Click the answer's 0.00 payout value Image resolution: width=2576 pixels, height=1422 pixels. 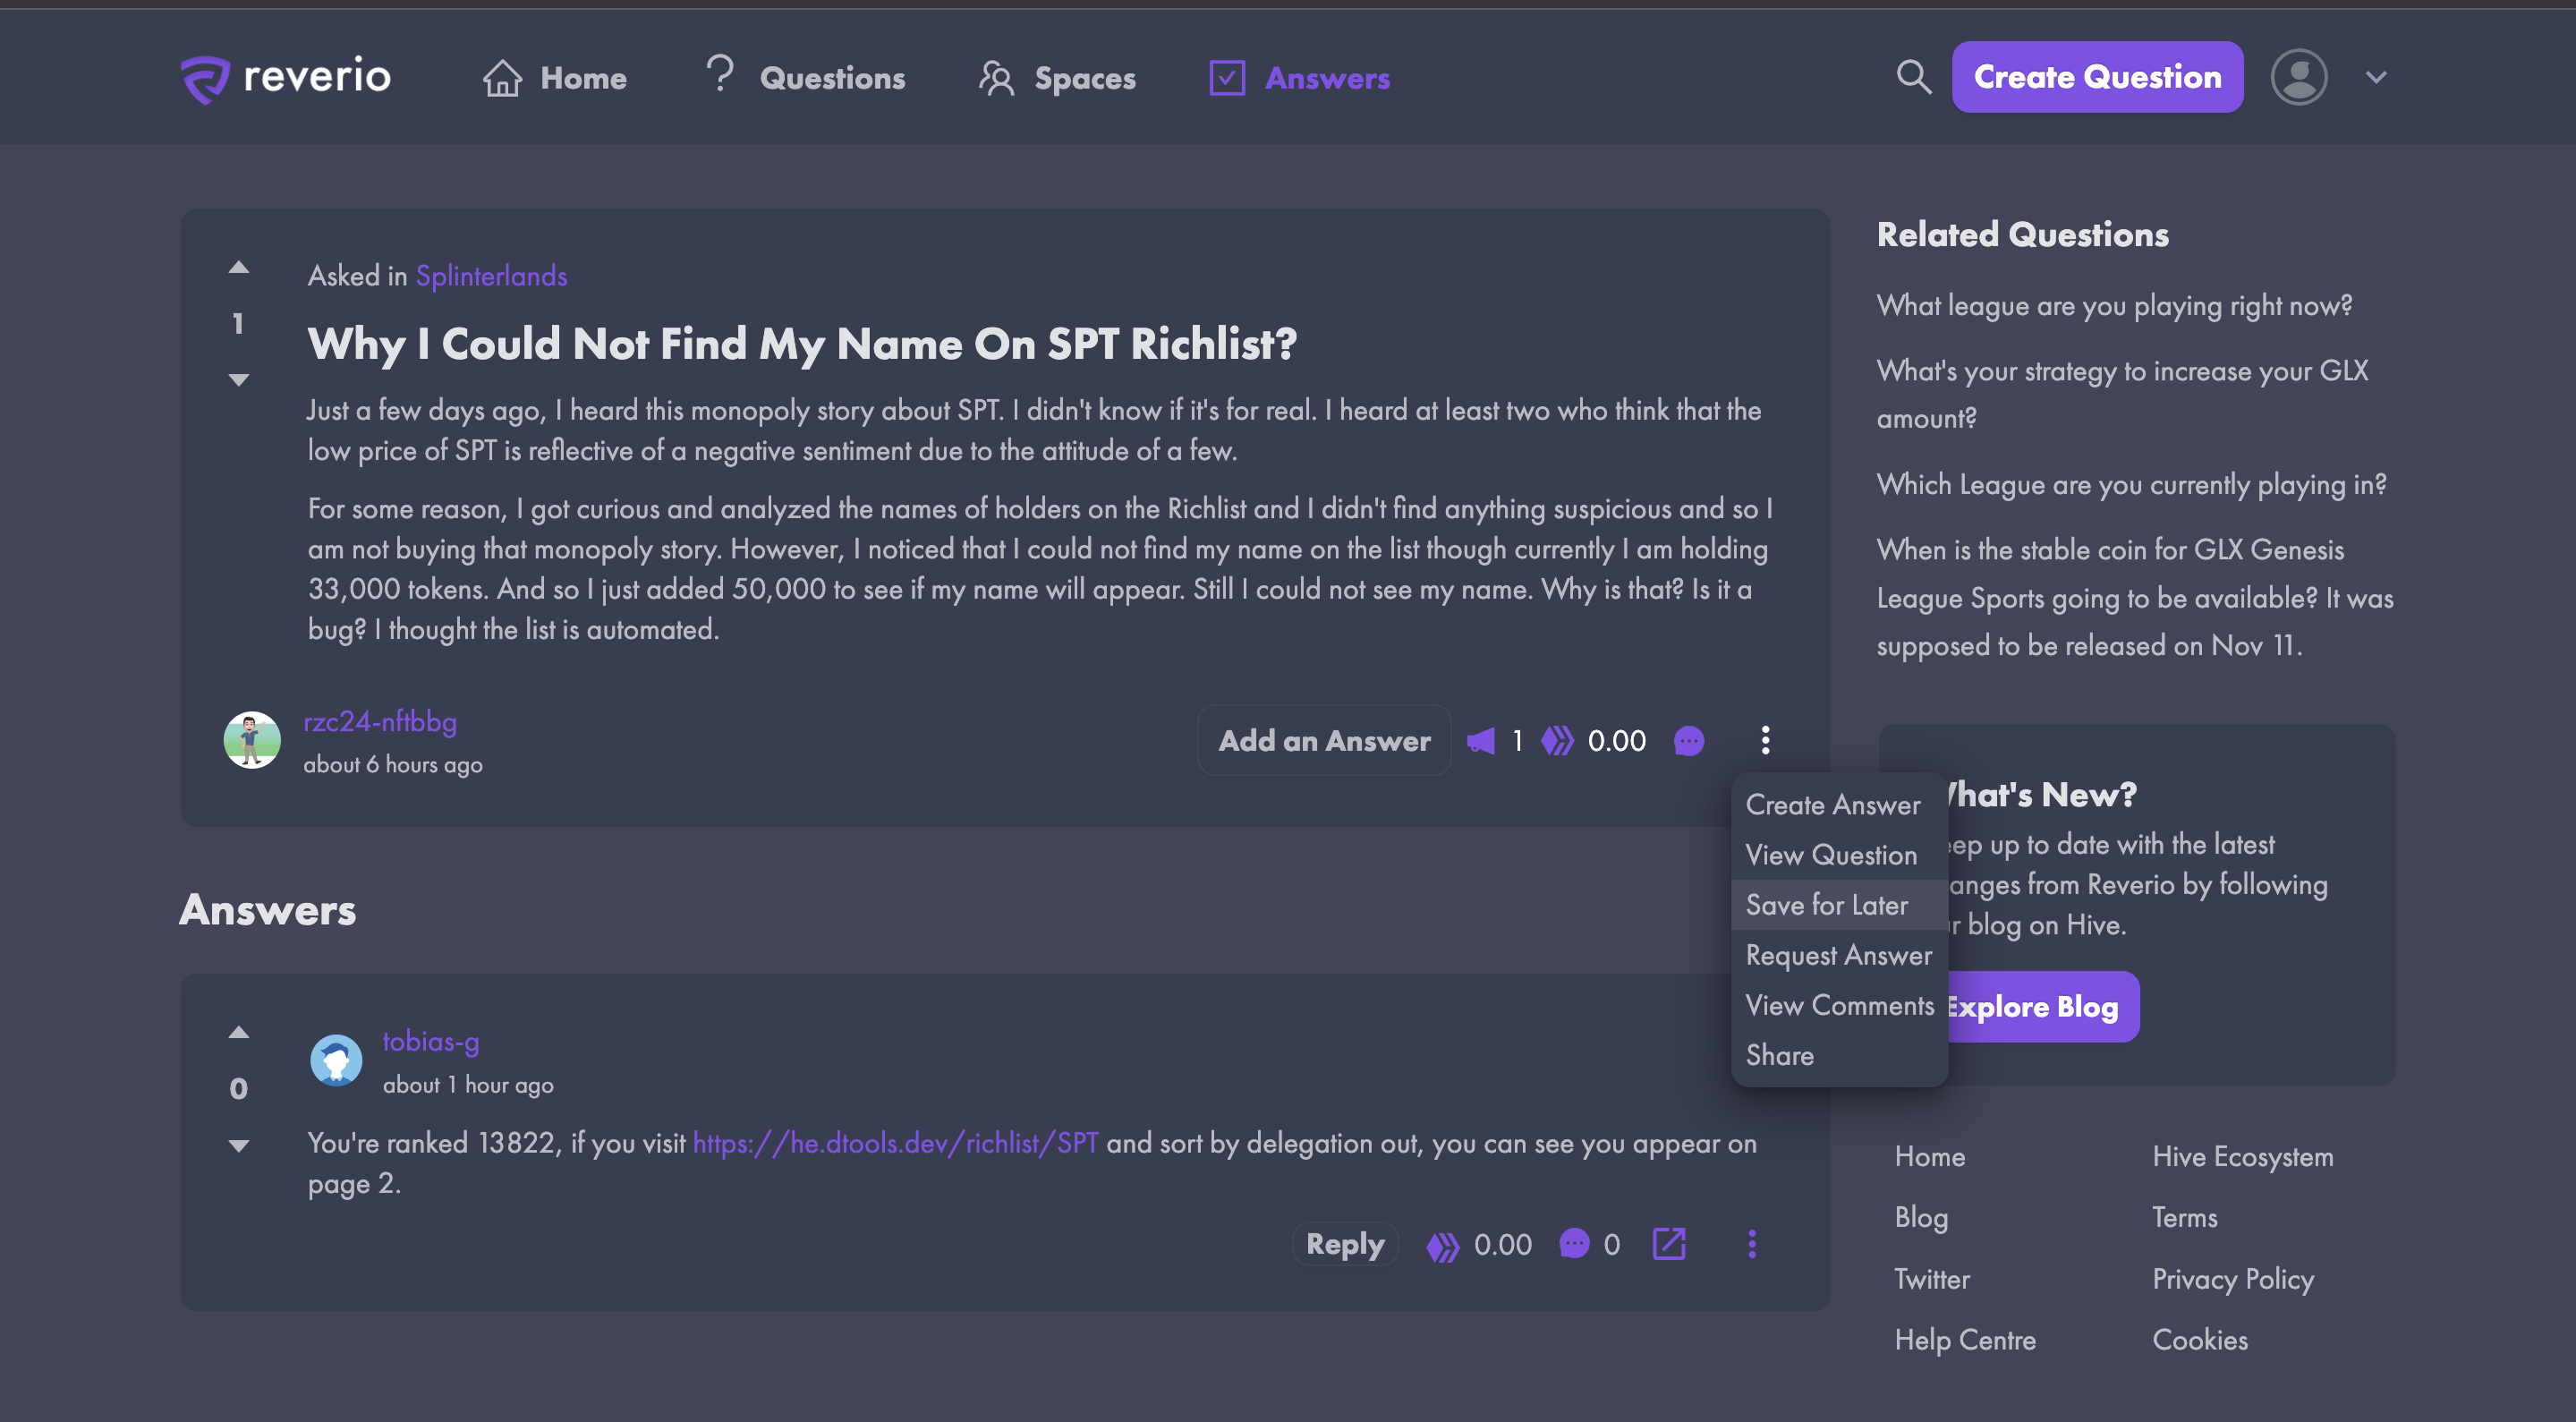coord(1502,1245)
